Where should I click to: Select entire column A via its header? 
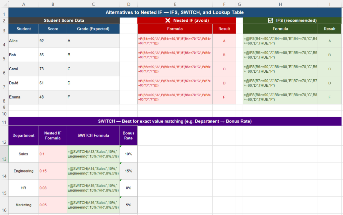24,4
